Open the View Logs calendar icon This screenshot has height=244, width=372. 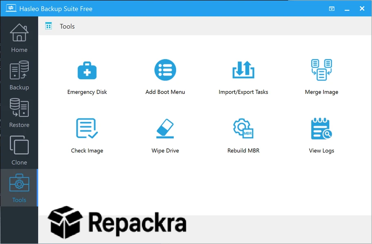coord(321,129)
